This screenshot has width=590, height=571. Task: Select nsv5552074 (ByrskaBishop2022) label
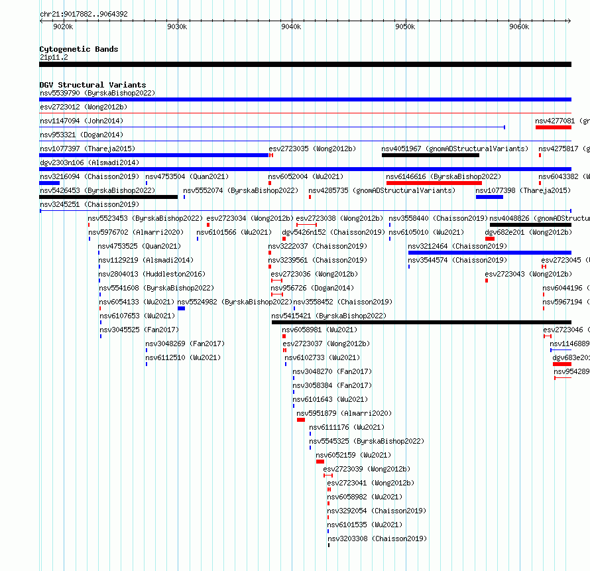coord(241,190)
